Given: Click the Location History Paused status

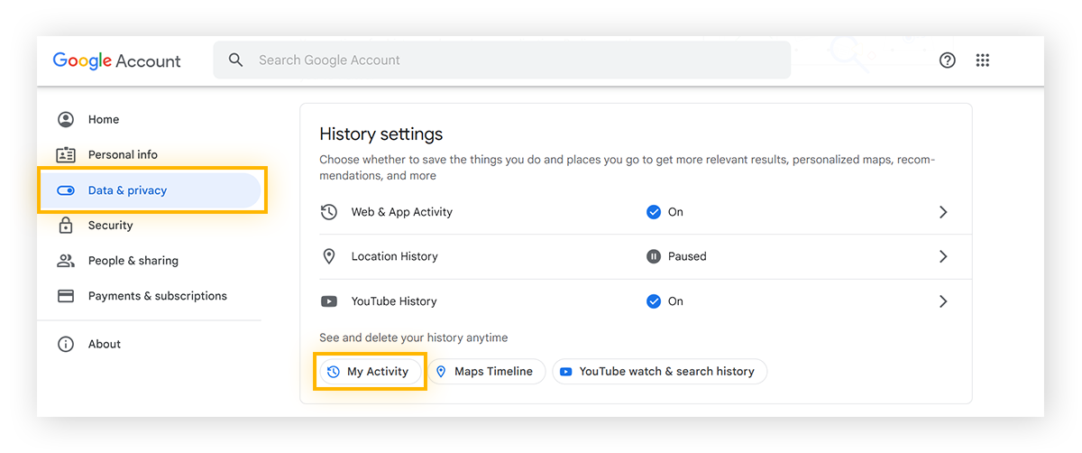Looking at the screenshot, I should pos(676,256).
